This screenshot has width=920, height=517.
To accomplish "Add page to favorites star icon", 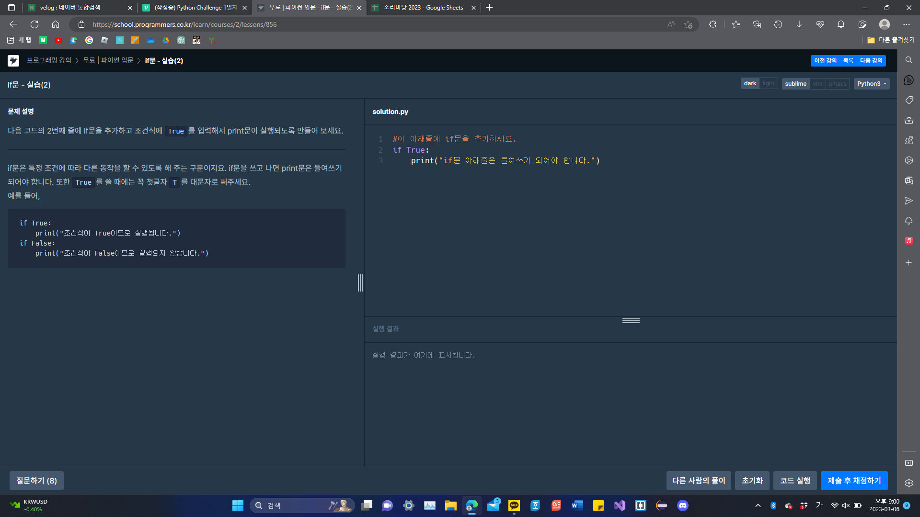I will click(689, 24).
